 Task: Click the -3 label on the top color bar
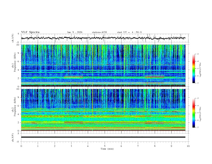(197, 54)
